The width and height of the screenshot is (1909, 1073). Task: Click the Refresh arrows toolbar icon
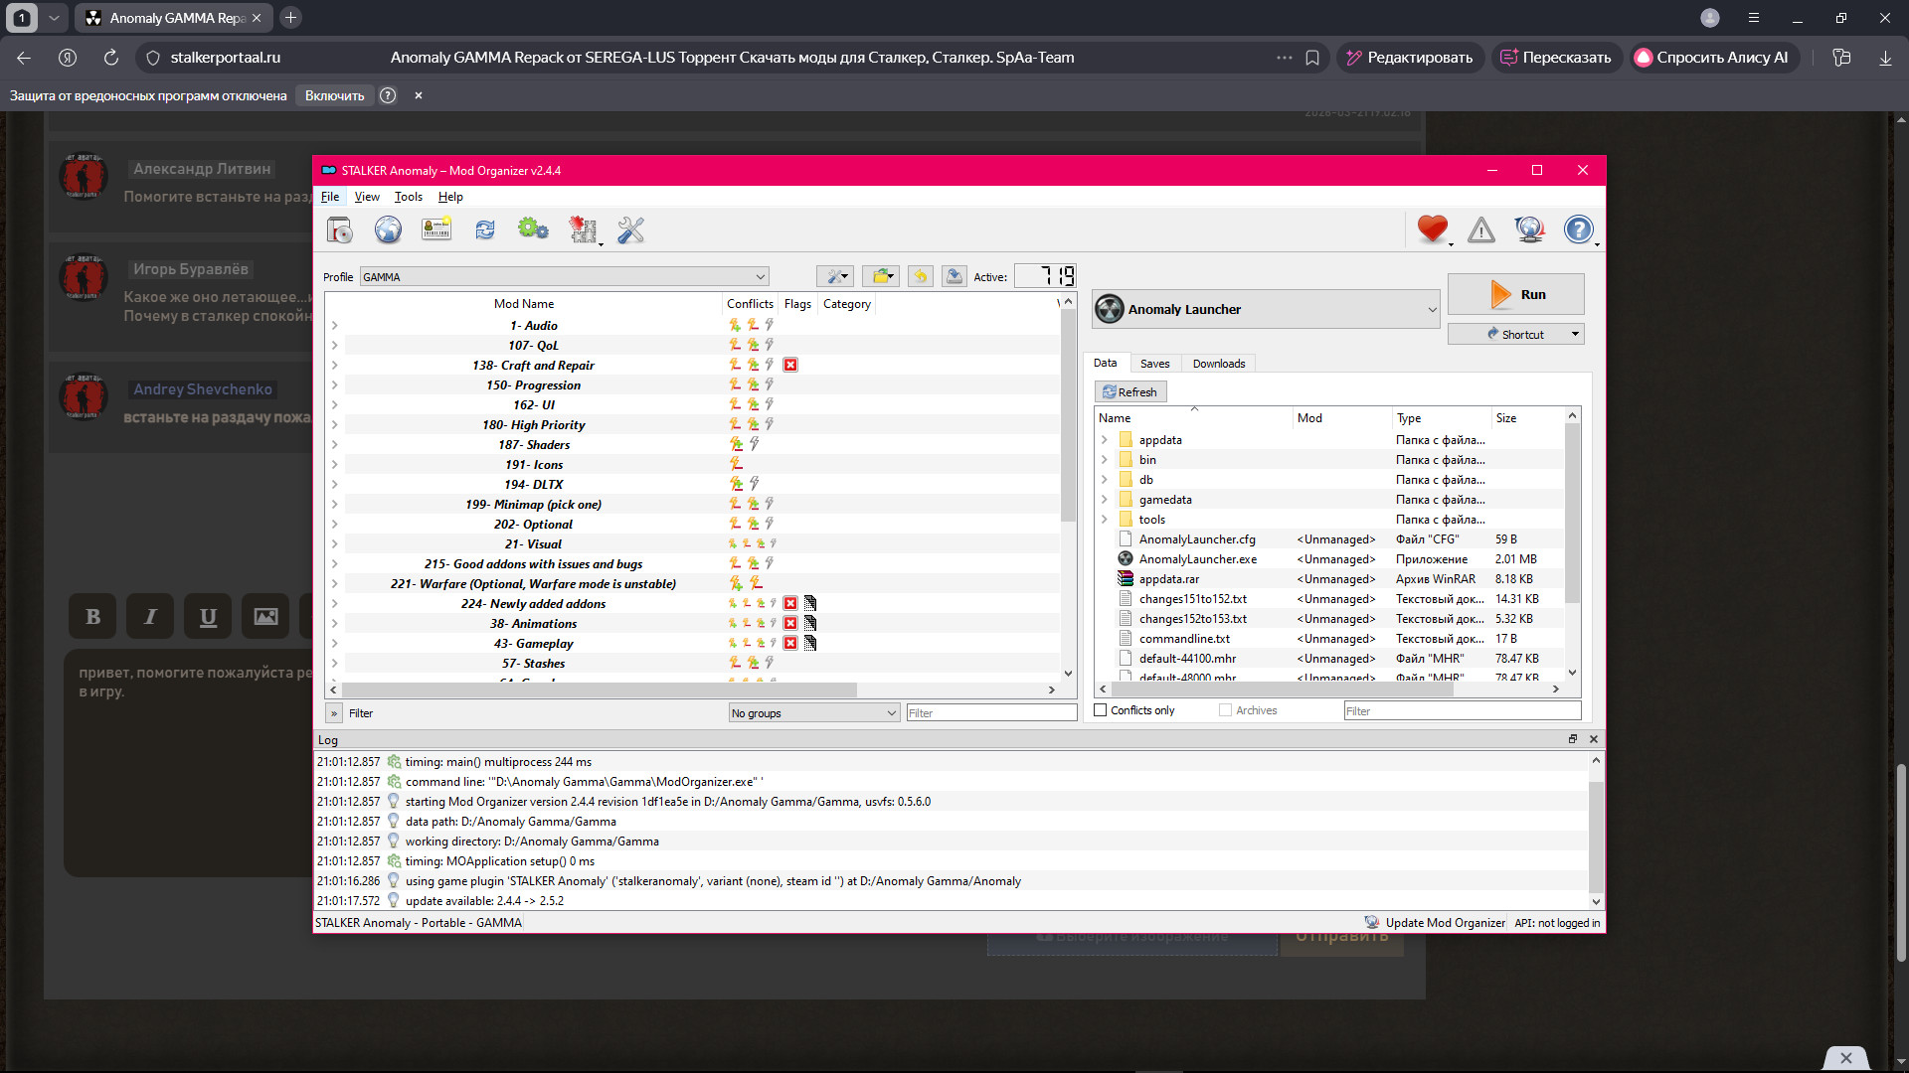(x=485, y=230)
